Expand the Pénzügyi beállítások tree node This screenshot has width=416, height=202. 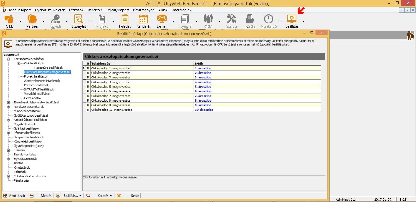(x=9, y=133)
